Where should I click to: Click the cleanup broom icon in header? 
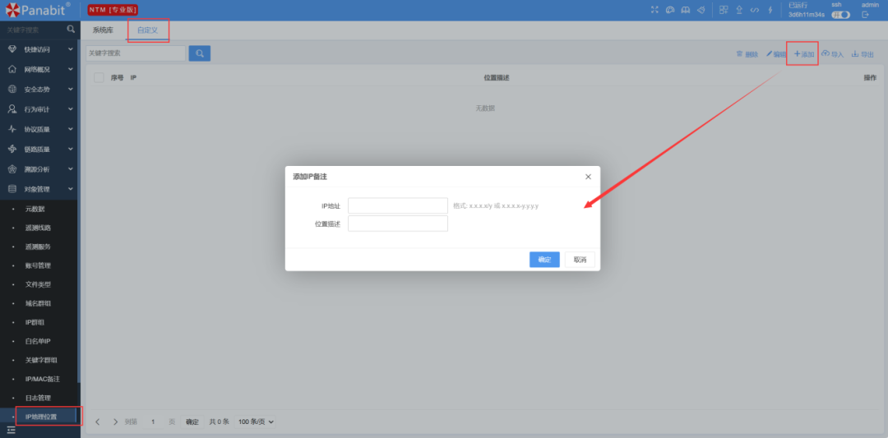pos(701,10)
